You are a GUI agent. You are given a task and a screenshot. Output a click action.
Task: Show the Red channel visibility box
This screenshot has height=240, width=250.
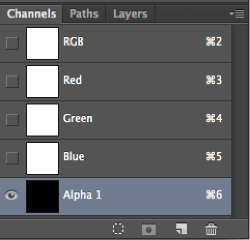(x=12, y=82)
